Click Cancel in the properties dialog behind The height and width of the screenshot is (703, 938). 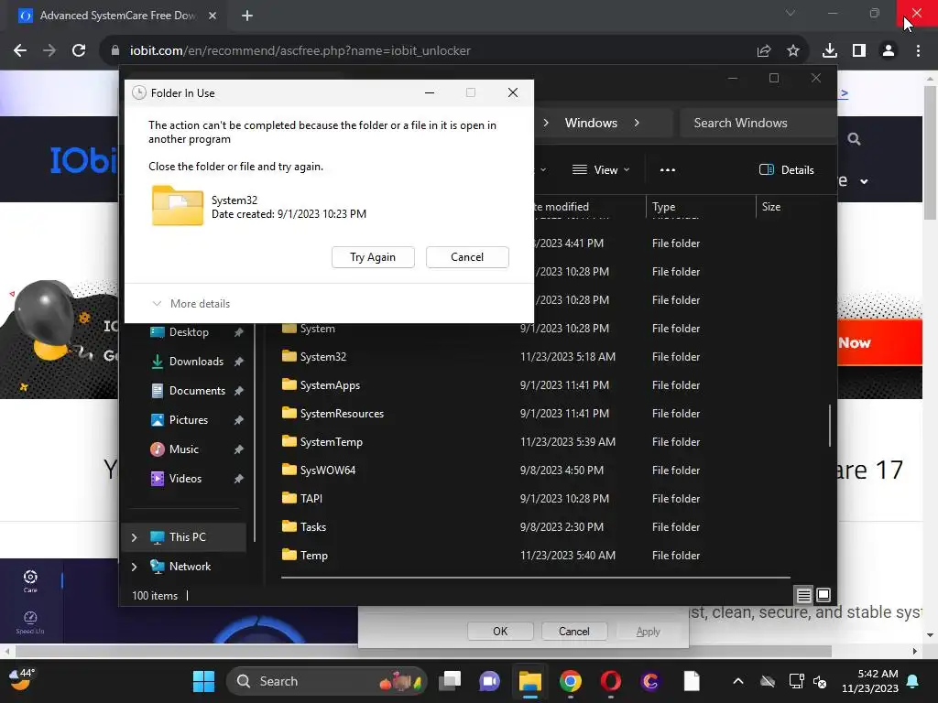[574, 632]
